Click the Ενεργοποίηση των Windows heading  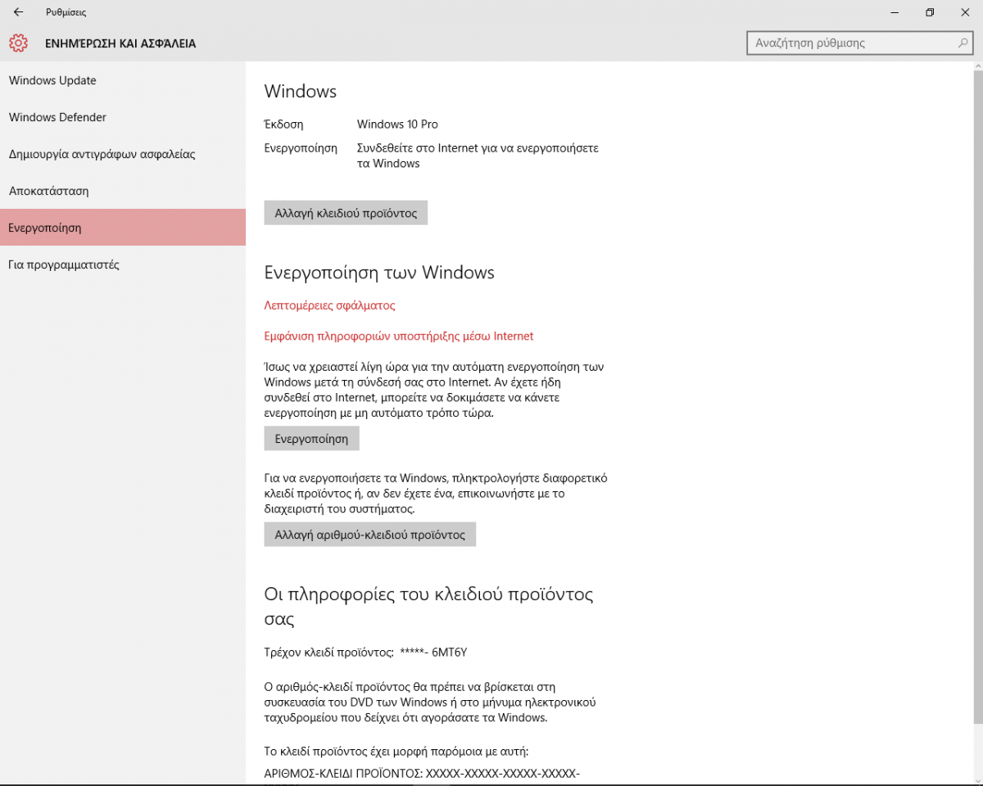pyautogui.click(x=379, y=273)
